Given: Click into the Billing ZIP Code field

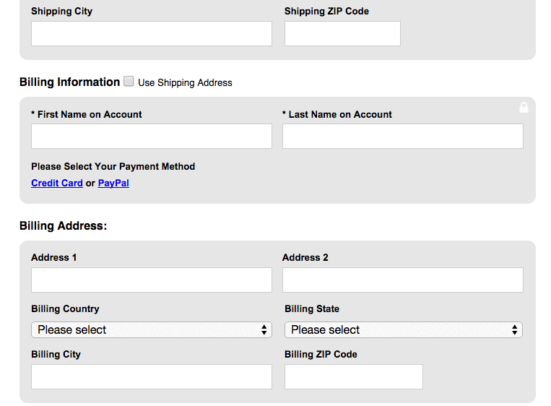Looking at the screenshot, I should [353, 377].
